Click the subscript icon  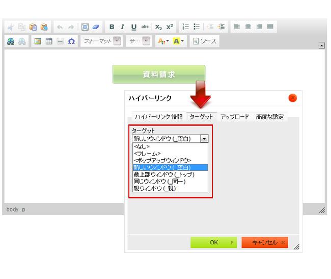(x=158, y=27)
